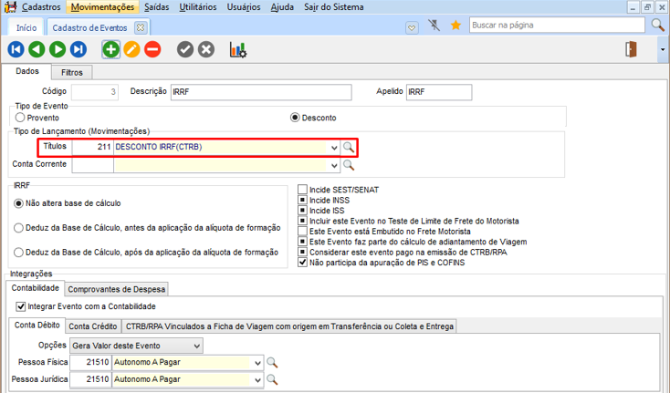Exit form using door icon

(x=631, y=49)
